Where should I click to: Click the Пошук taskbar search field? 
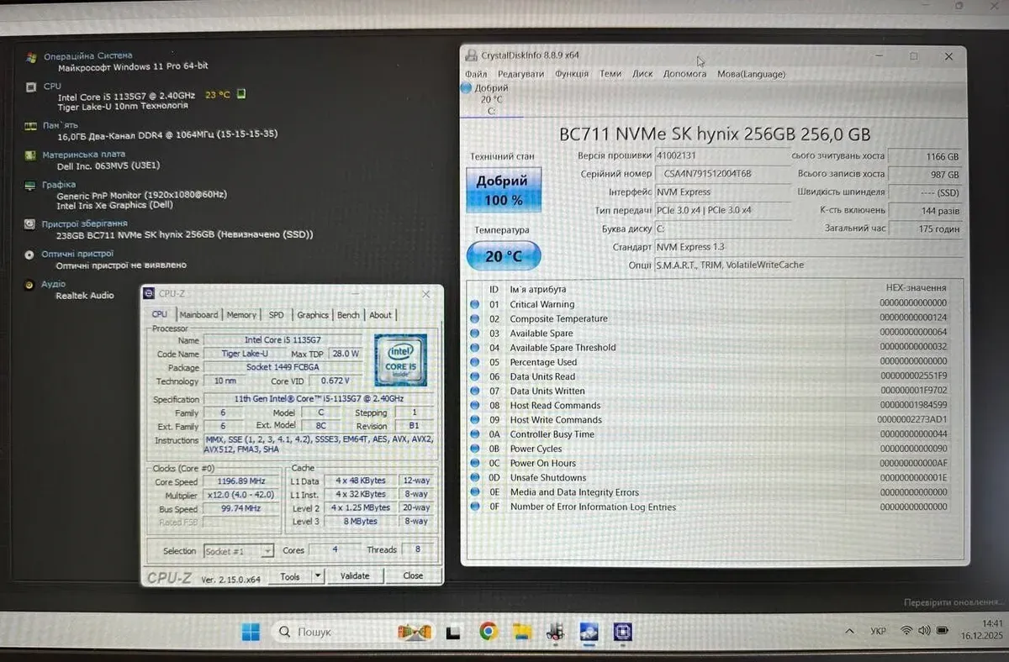pyautogui.click(x=328, y=632)
